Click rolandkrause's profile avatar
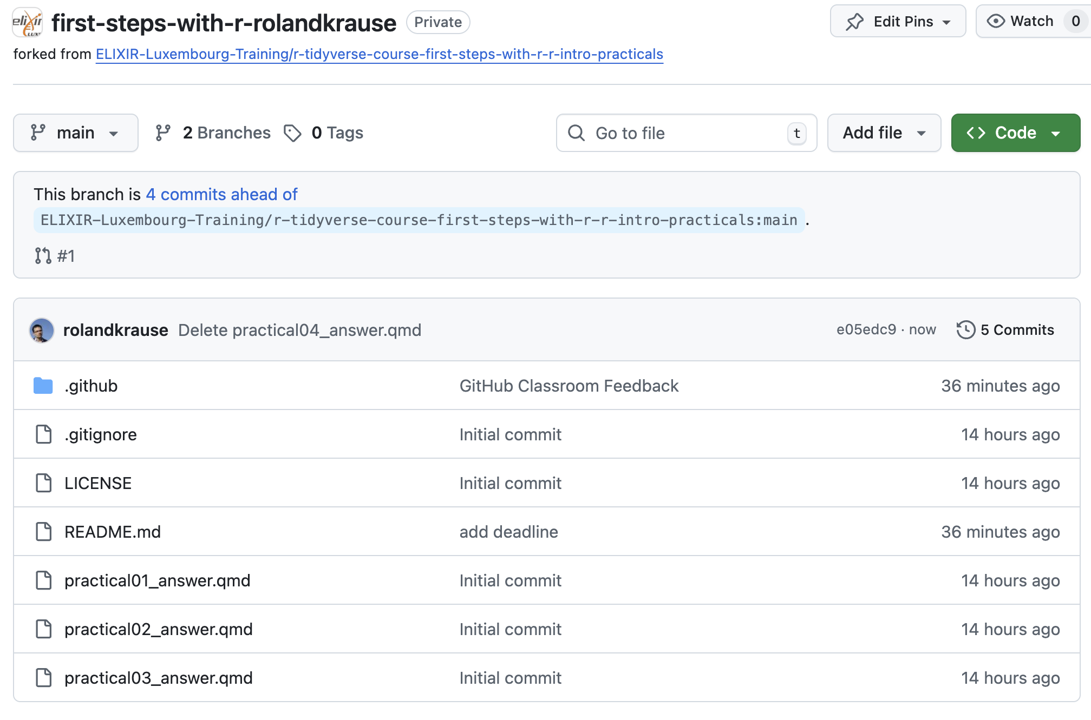 pyautogui.click(x=42, y=330)
